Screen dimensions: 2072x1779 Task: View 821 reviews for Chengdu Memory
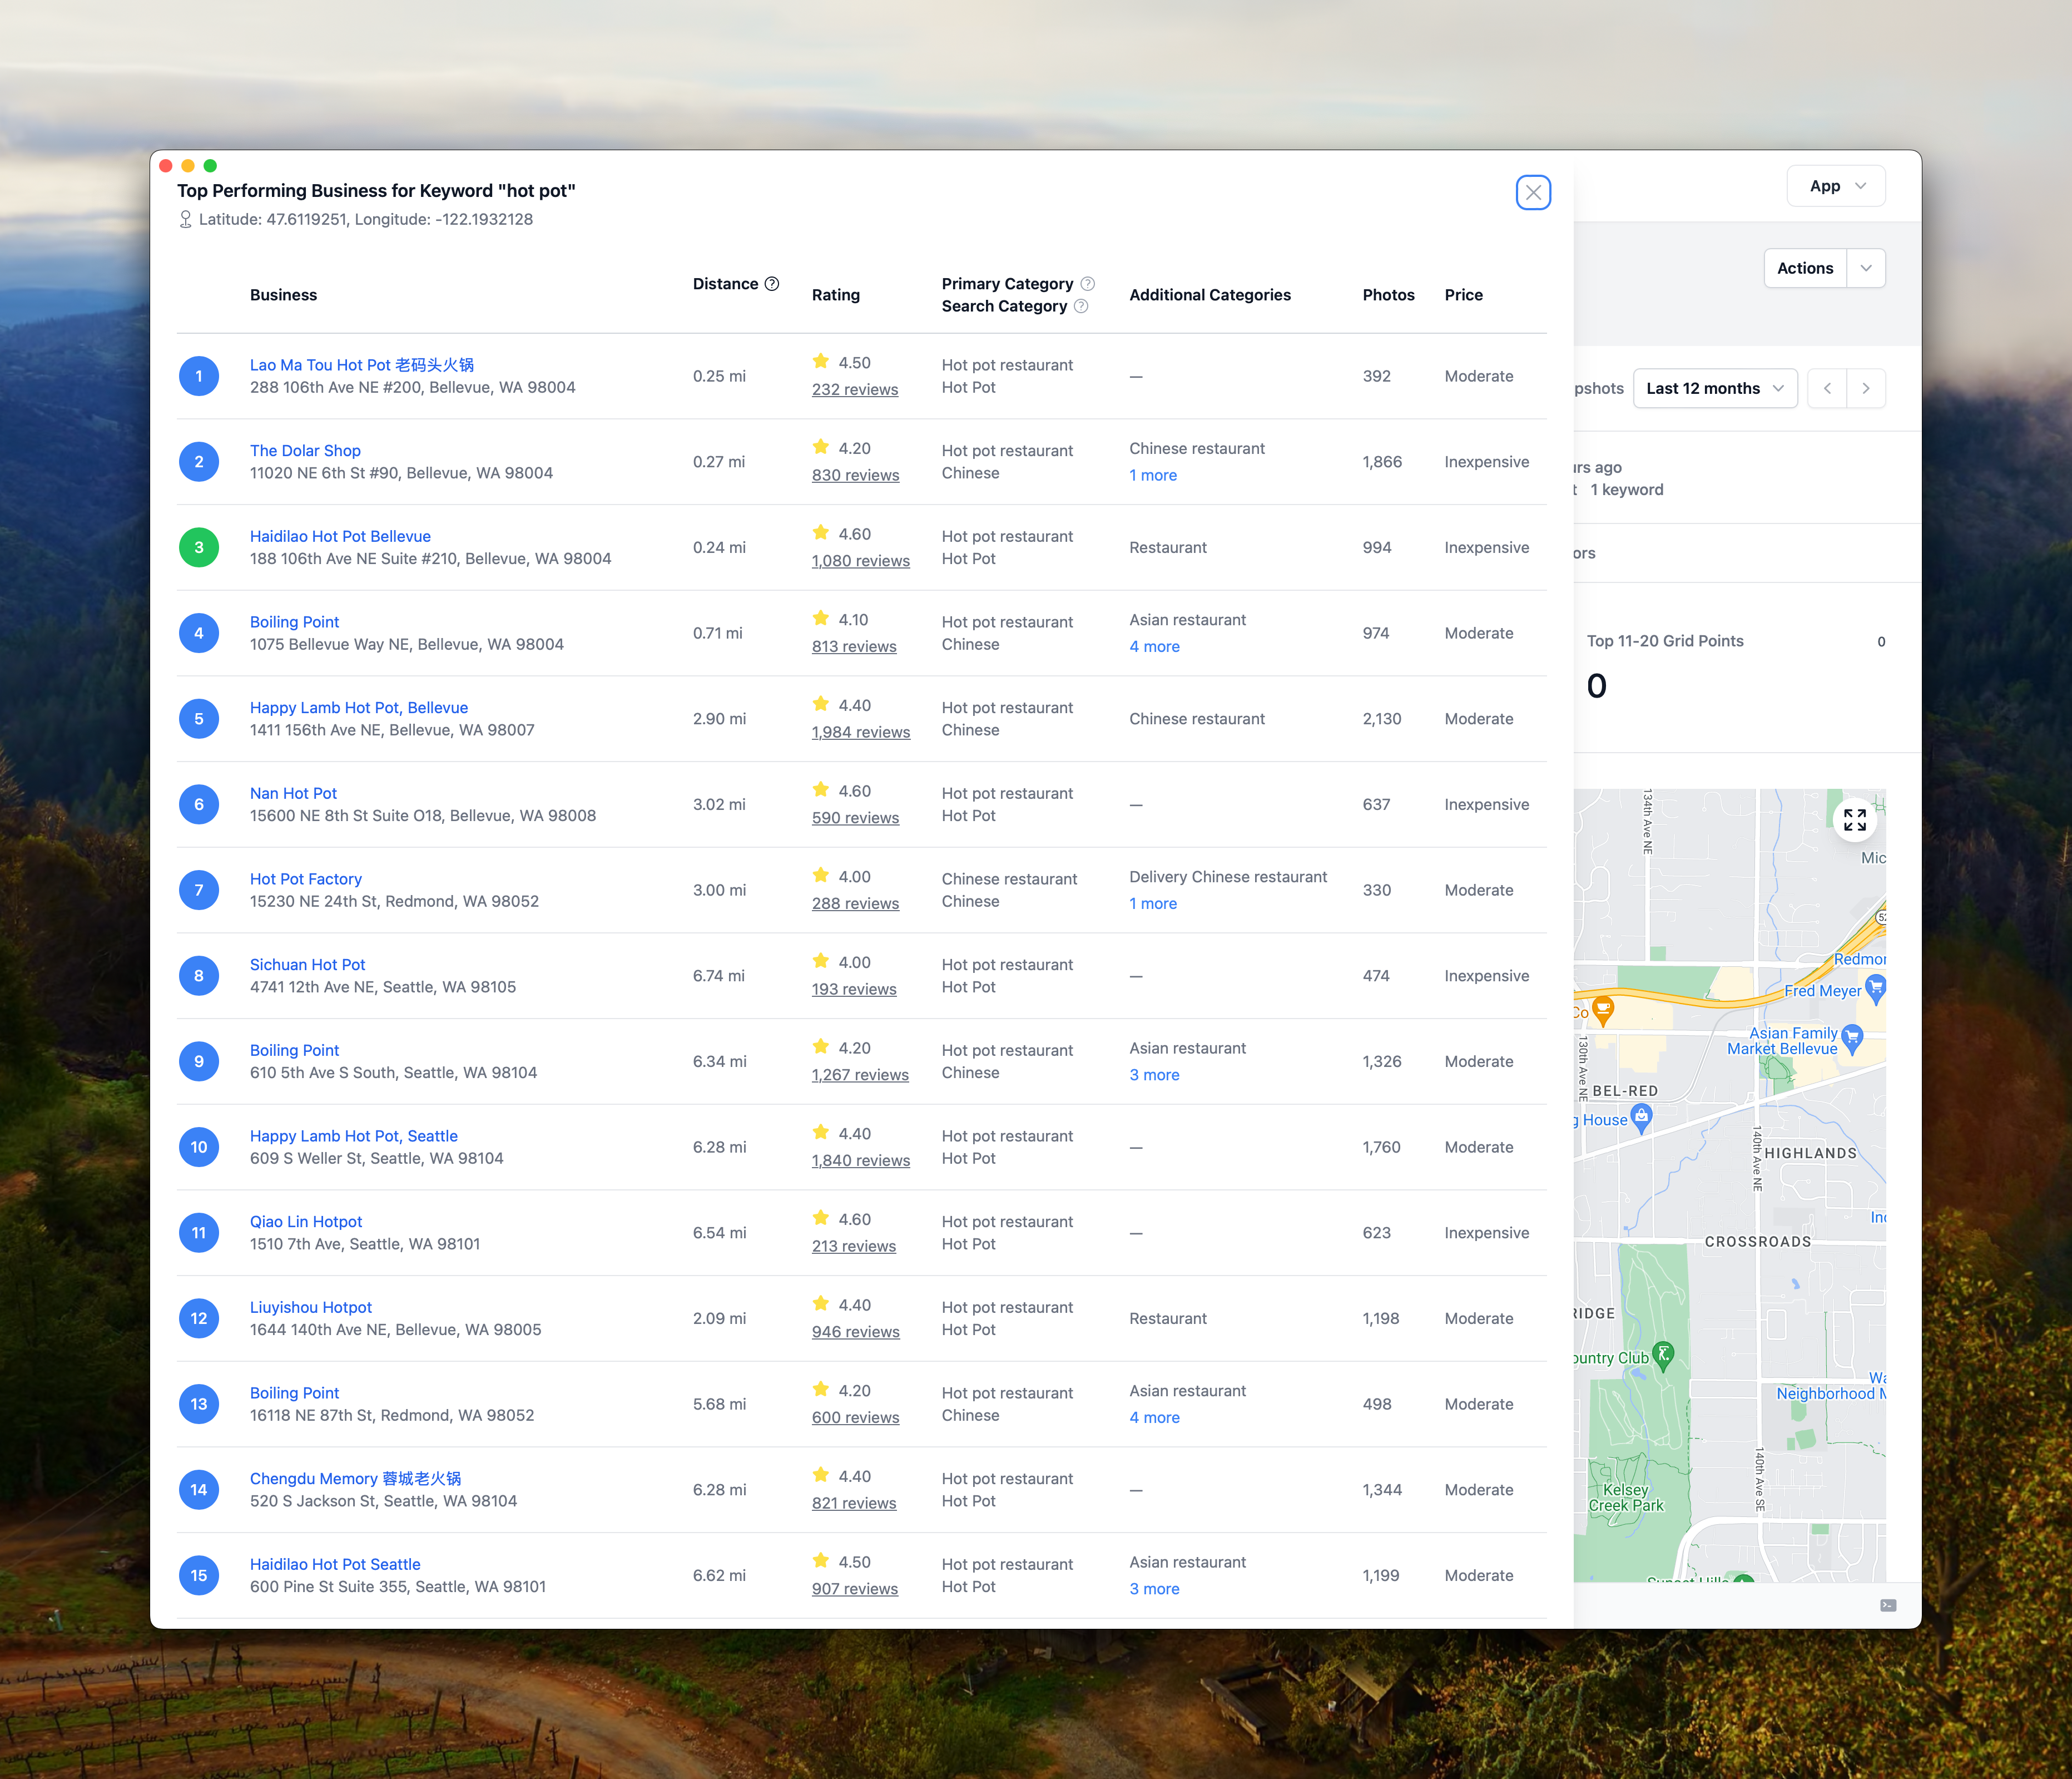(x=854, y=1503)
